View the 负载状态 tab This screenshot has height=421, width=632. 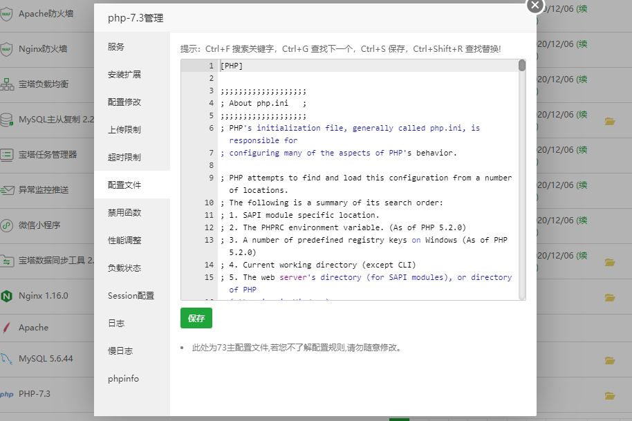click(132, 268)
